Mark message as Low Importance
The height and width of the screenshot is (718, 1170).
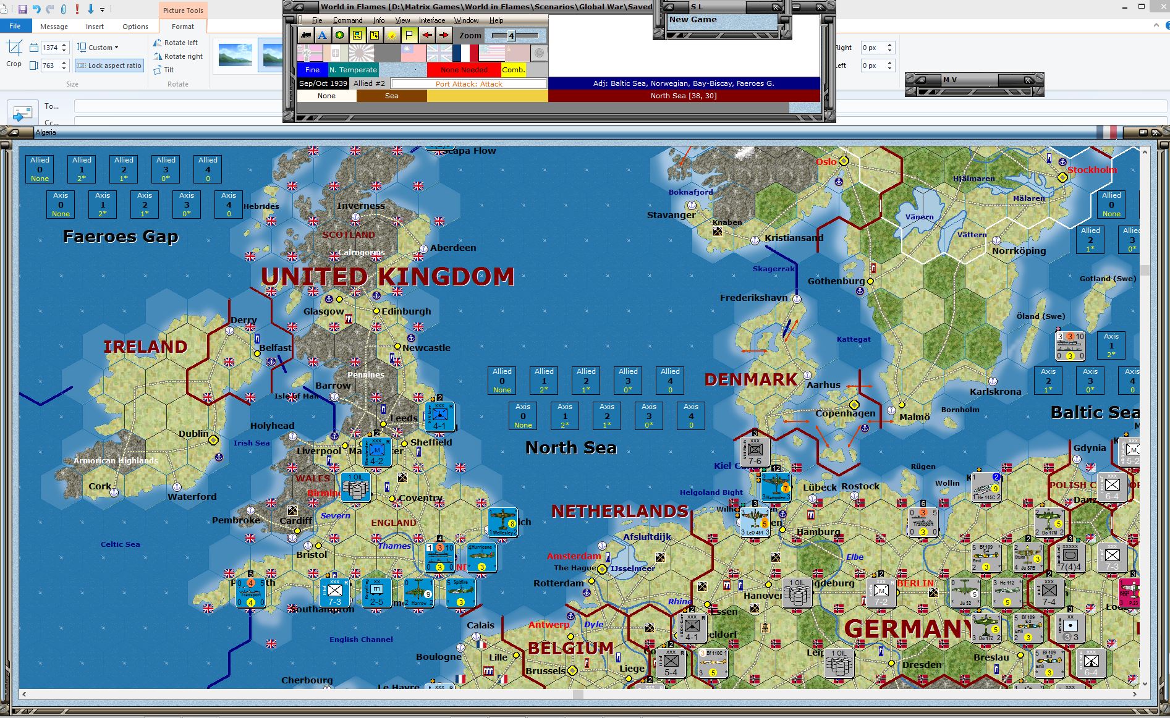[x=90, y=9]
